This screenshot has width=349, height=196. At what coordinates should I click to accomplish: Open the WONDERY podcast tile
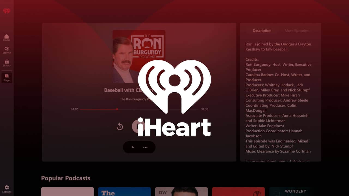click(x=295, y=192)
